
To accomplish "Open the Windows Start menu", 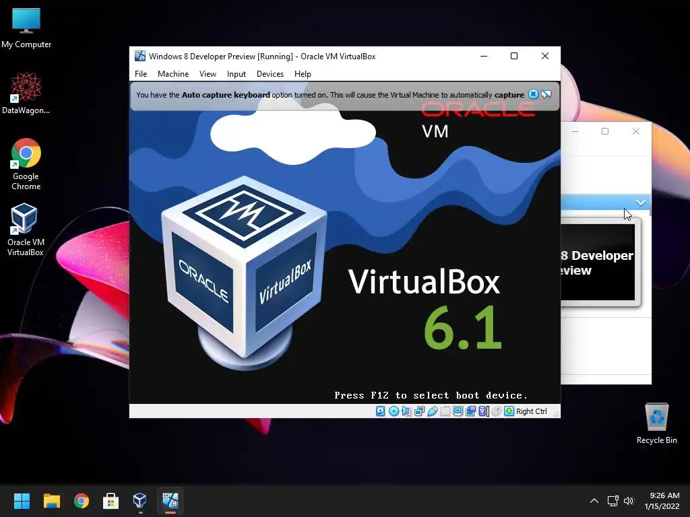I will coord(22,501).
